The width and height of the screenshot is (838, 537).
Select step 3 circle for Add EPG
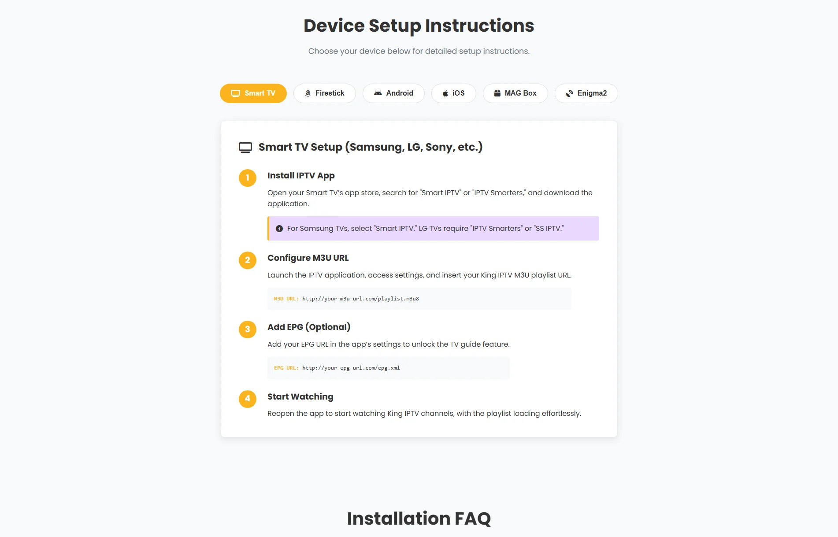tap(248, 330)
